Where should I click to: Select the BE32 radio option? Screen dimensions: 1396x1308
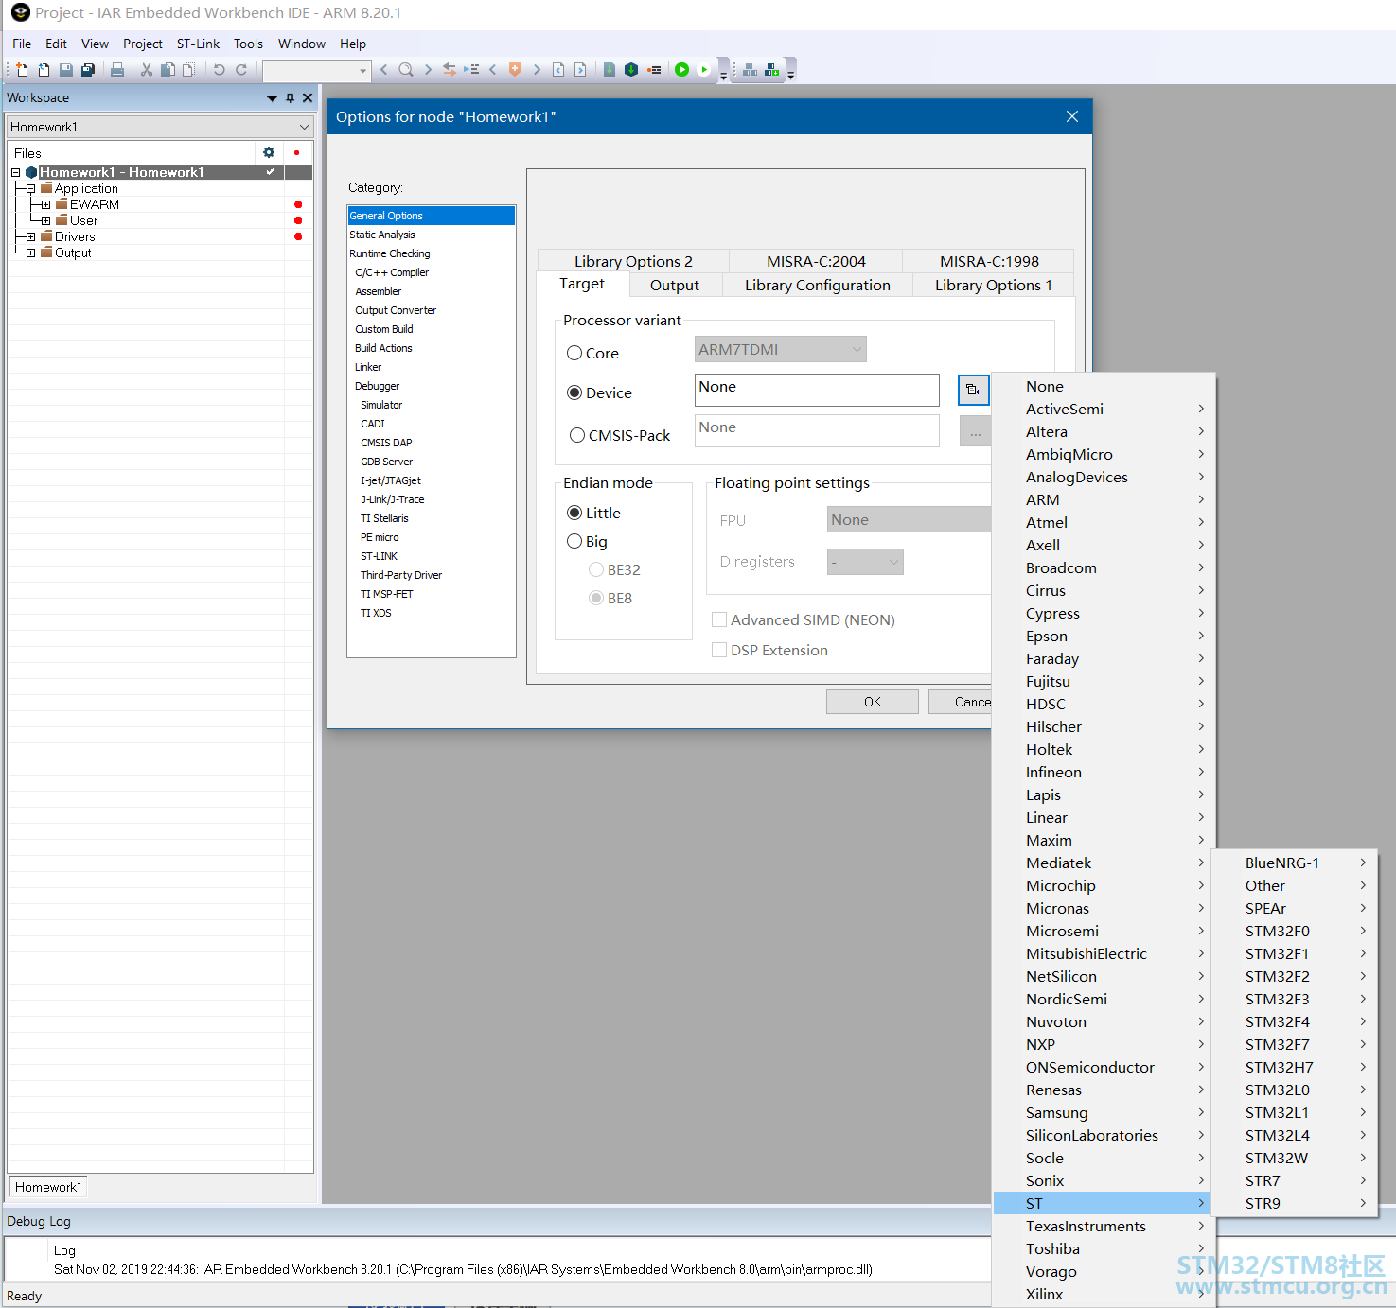pyautogui.click(x=596, y=569)
